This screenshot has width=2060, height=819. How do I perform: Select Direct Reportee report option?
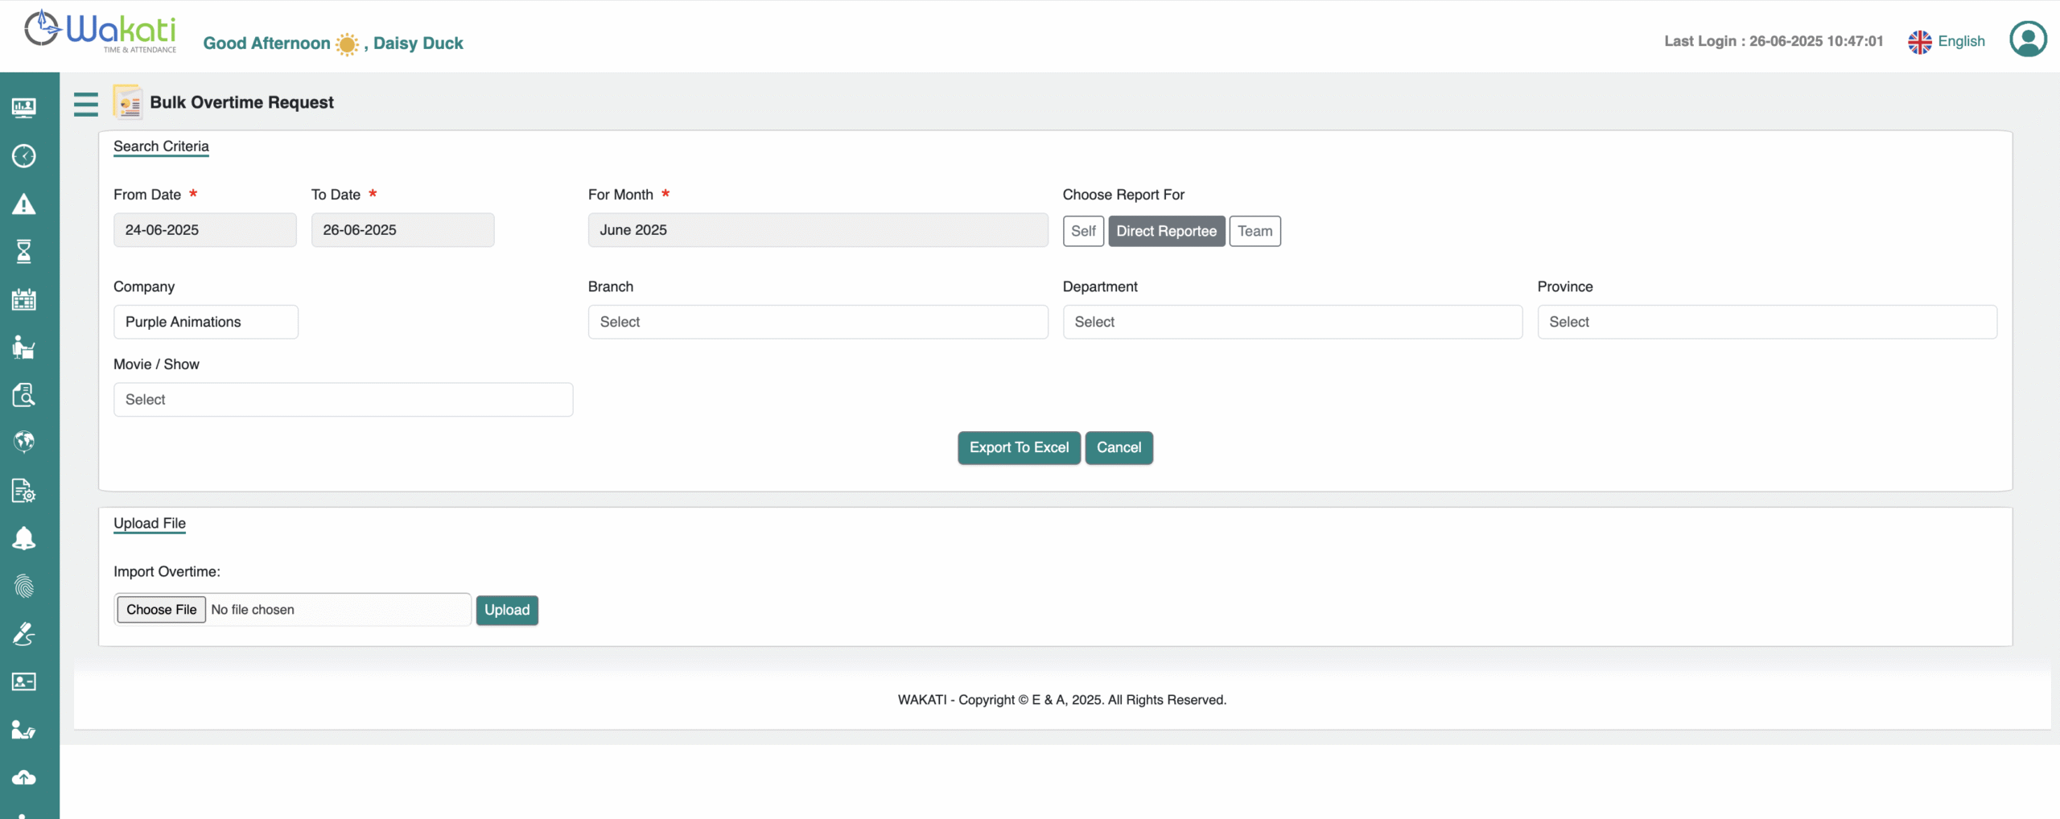[x=1166, y=231]
